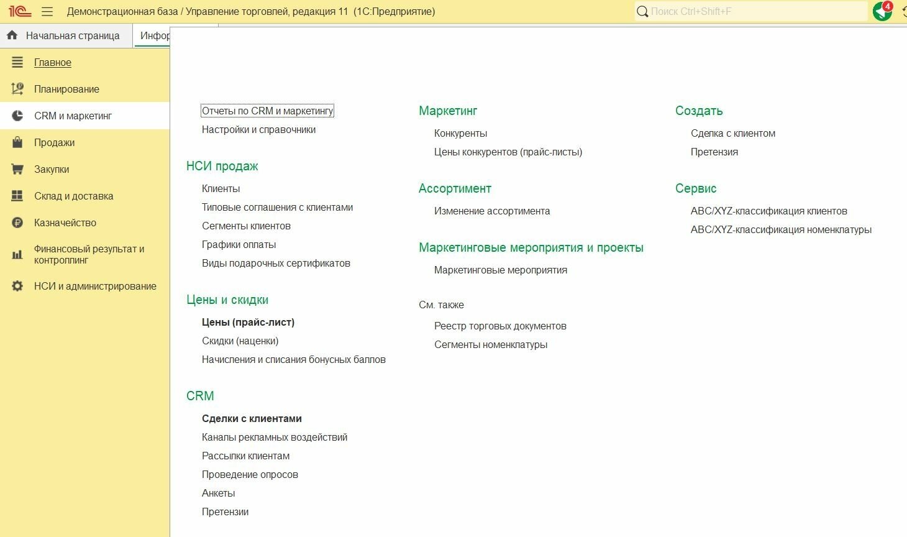Open Сегменты номенклатуры
The height and width of the screenshot is (537, 907).
point(491,344)
